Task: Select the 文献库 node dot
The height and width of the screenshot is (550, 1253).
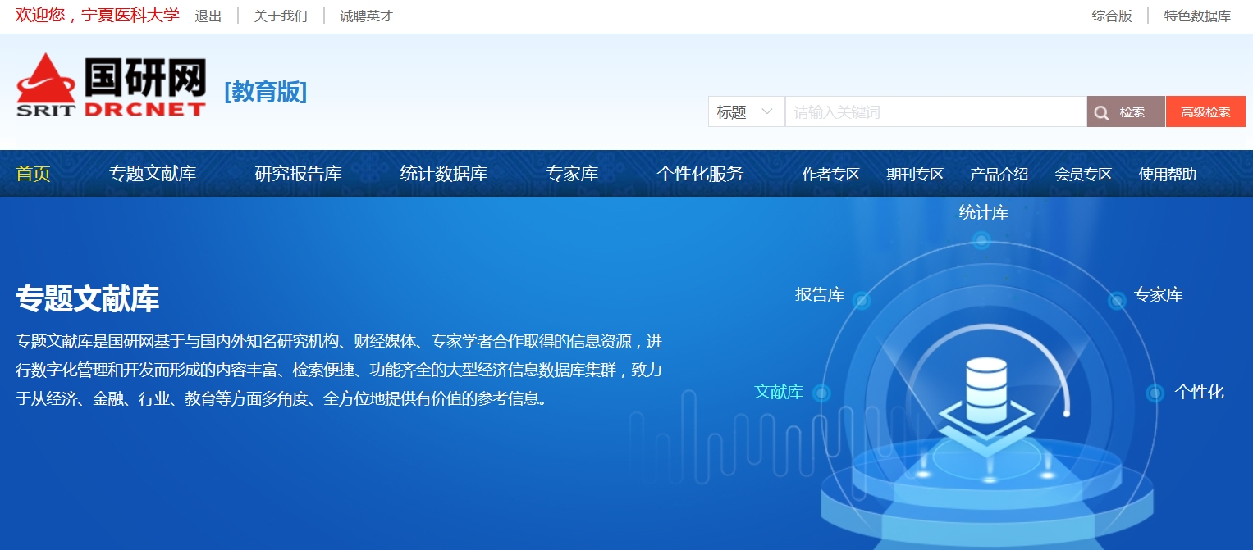Action: [821, 394]
